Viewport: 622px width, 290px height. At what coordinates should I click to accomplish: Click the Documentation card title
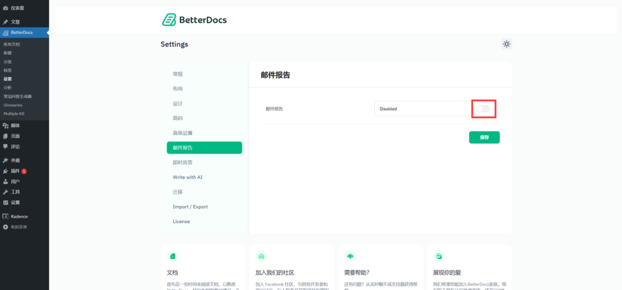(x=173, y=273)
